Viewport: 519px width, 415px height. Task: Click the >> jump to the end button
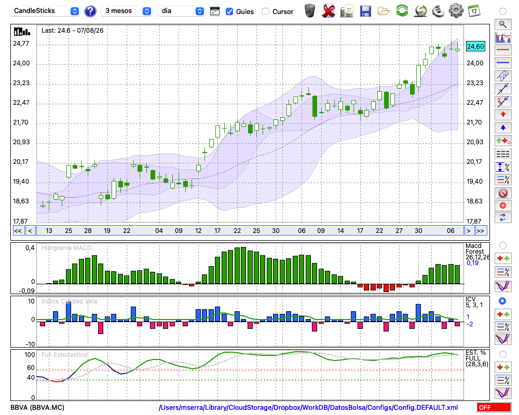pyautogui.click(x=481, y=231)
